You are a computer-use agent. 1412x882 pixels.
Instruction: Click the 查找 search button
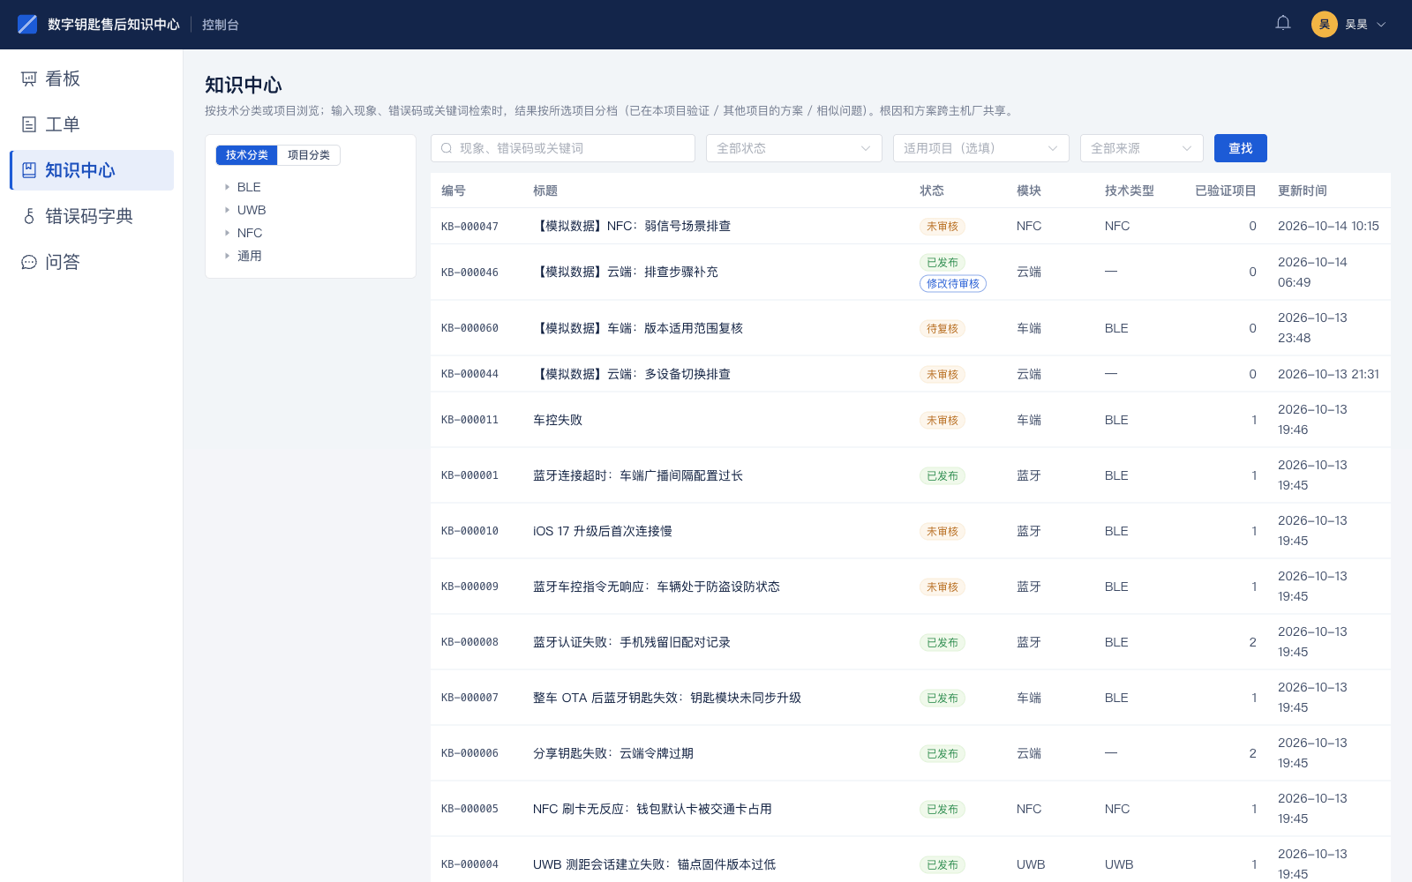click(1241, 148)
